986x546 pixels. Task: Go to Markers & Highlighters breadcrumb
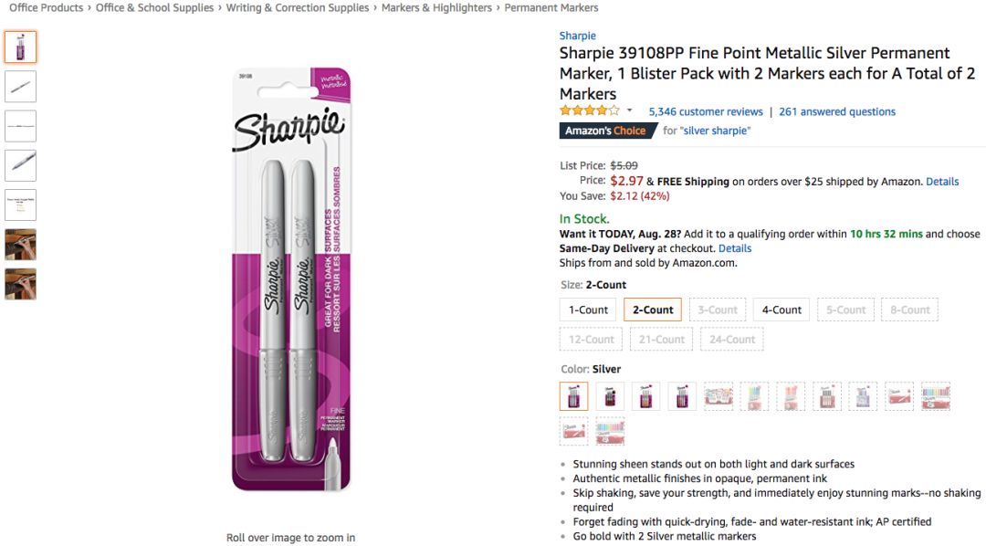[x=436, y=7]
